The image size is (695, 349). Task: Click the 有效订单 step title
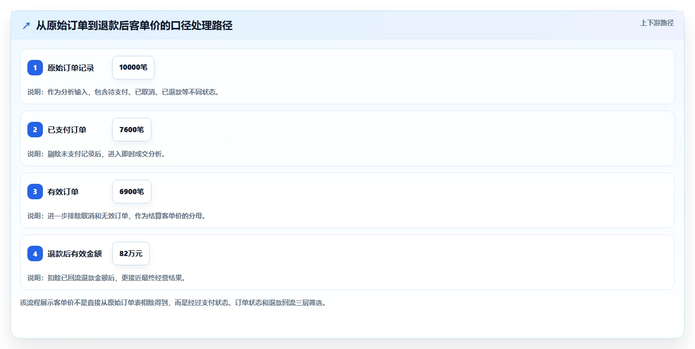(x=63, y=192)
